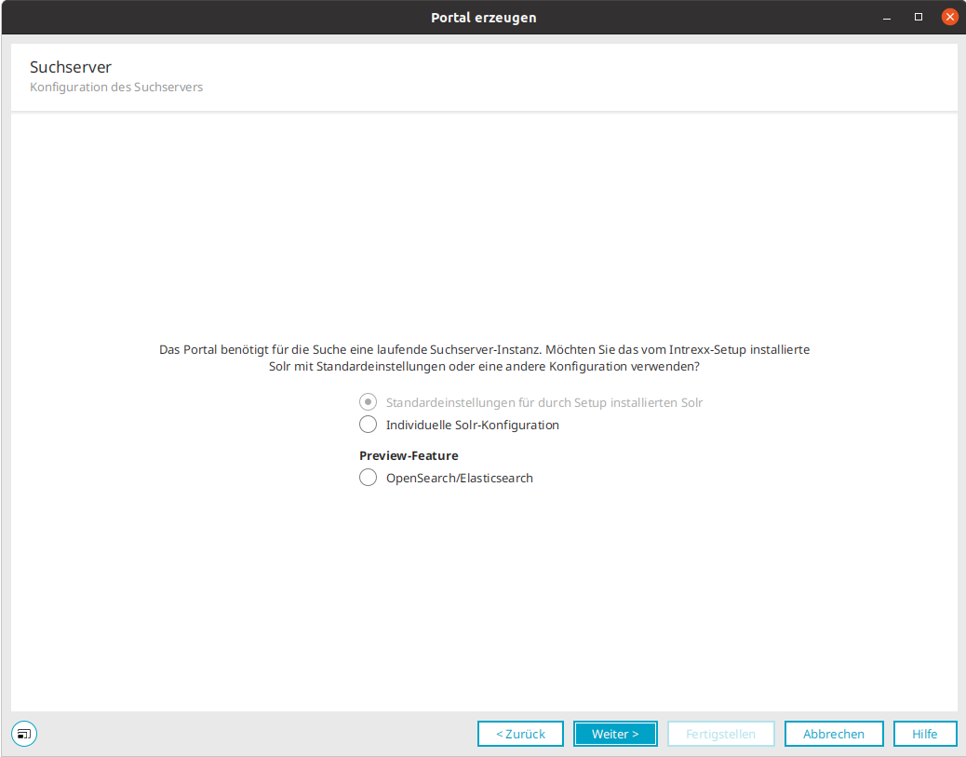Click the Portal erzeugen title bar text
The width and height of the screenshot is (966, 757).
click(x=484, y=18)
